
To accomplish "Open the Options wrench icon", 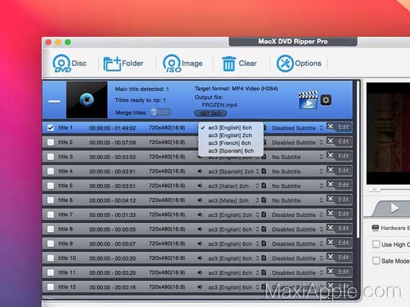I will (285, 63).
